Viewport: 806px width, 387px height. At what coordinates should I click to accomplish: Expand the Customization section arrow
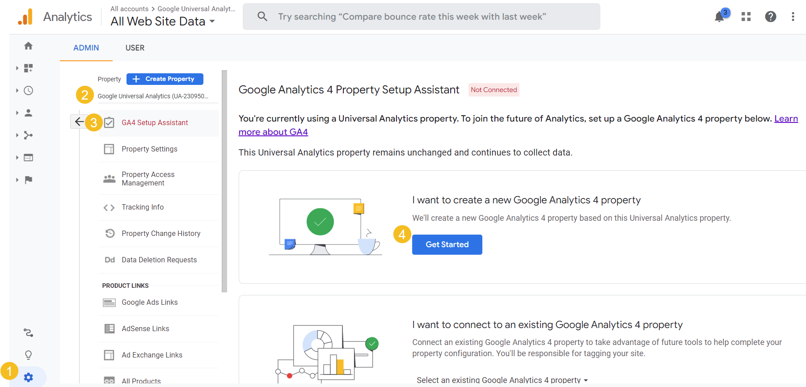point(17,68)
